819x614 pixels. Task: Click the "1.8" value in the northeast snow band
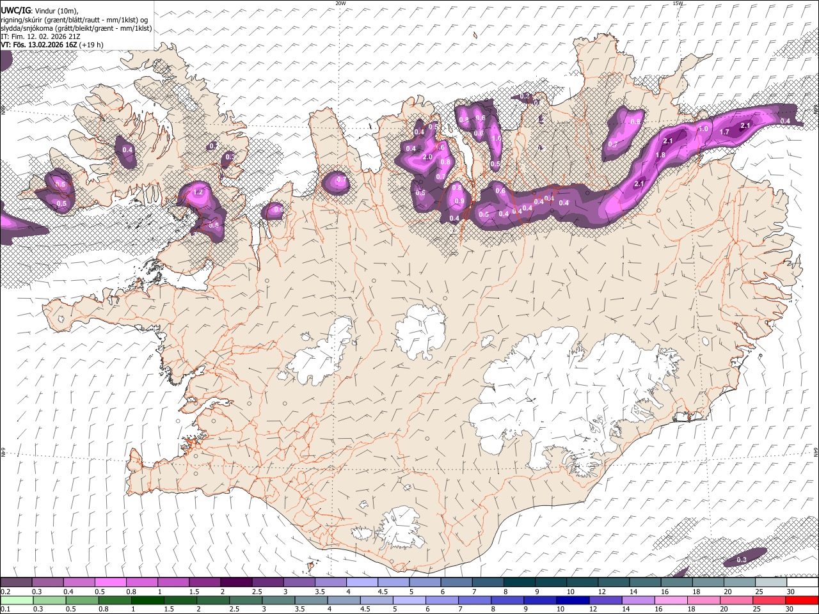click(x=661, y=155)
